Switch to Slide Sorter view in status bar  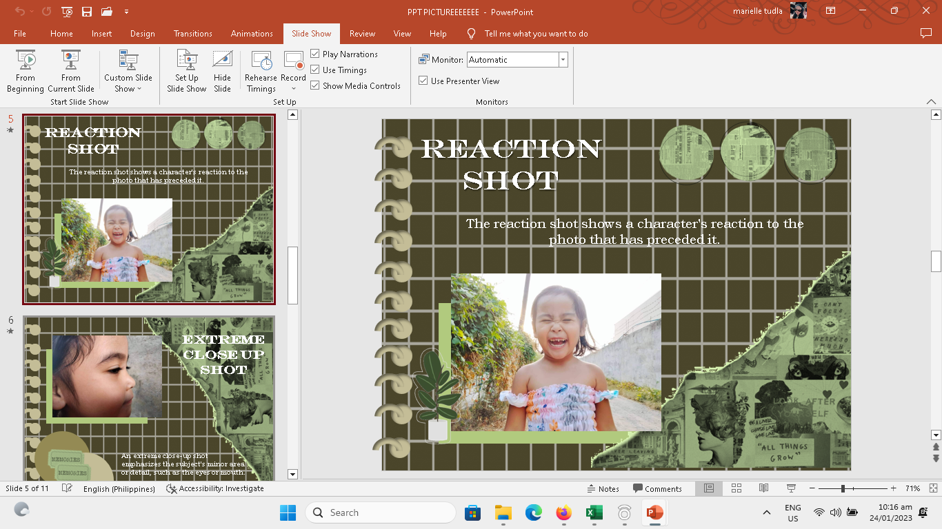coord(736,488)
